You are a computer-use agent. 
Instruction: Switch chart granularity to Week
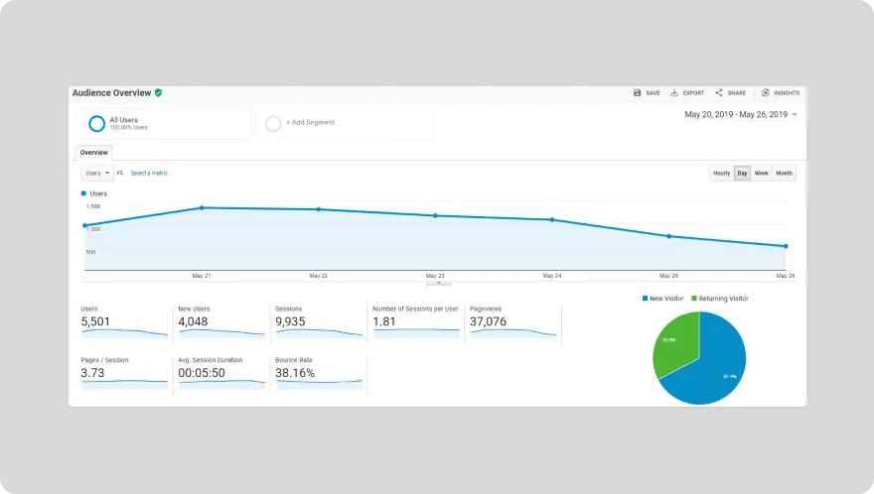pyautogui.click(x=762, y=174)
